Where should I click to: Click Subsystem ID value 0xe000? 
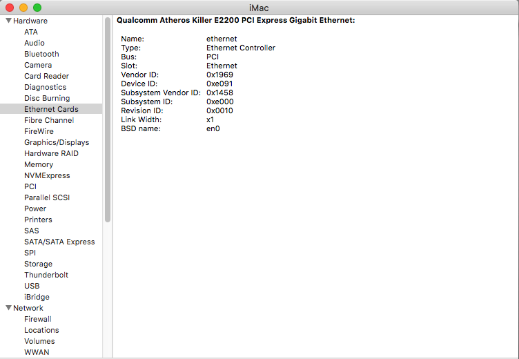point(219,101)
